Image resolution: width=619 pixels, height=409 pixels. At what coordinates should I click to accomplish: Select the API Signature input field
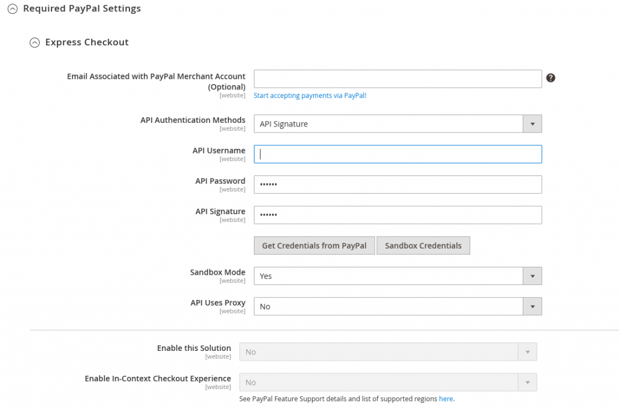pyautogui.click(x=398, y=215)
